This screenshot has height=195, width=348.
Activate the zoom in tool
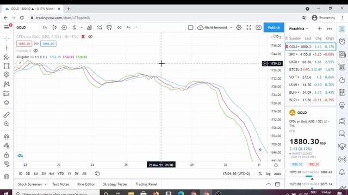7,124
